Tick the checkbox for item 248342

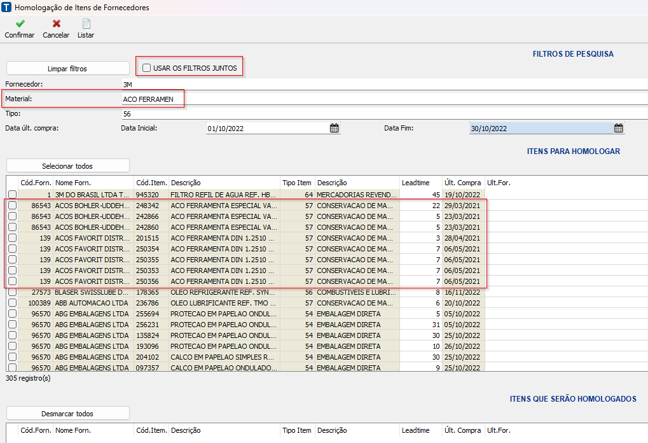coord(12,205)
